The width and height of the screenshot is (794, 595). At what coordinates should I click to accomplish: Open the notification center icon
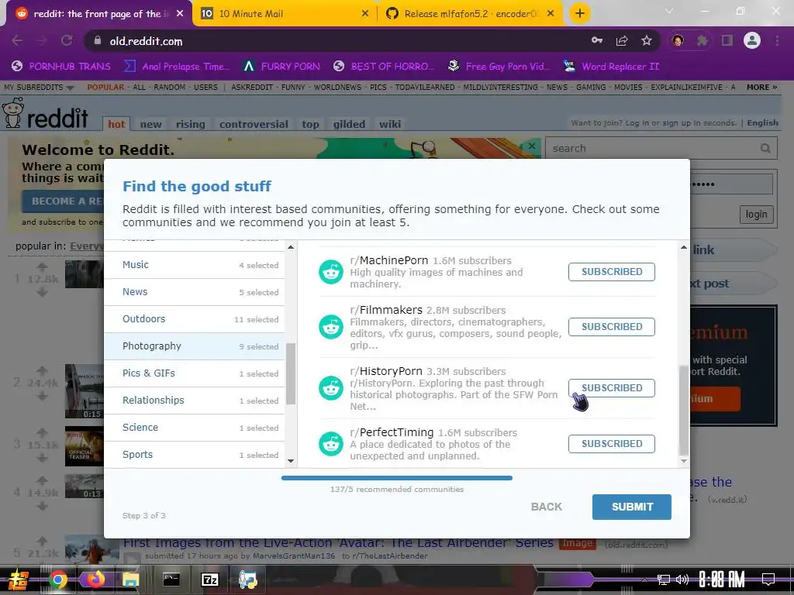pyautogui.click(x=768, y=580)
